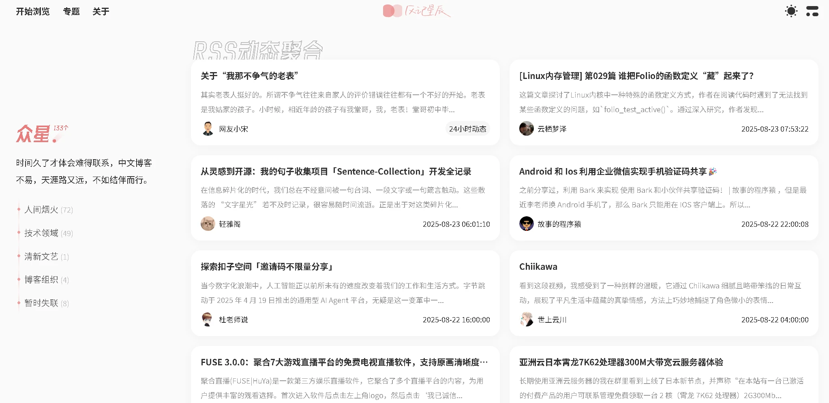This screenshot has width=829, height=403.
Task: Select the 清新文艺 category
Action: pos(41,257)
